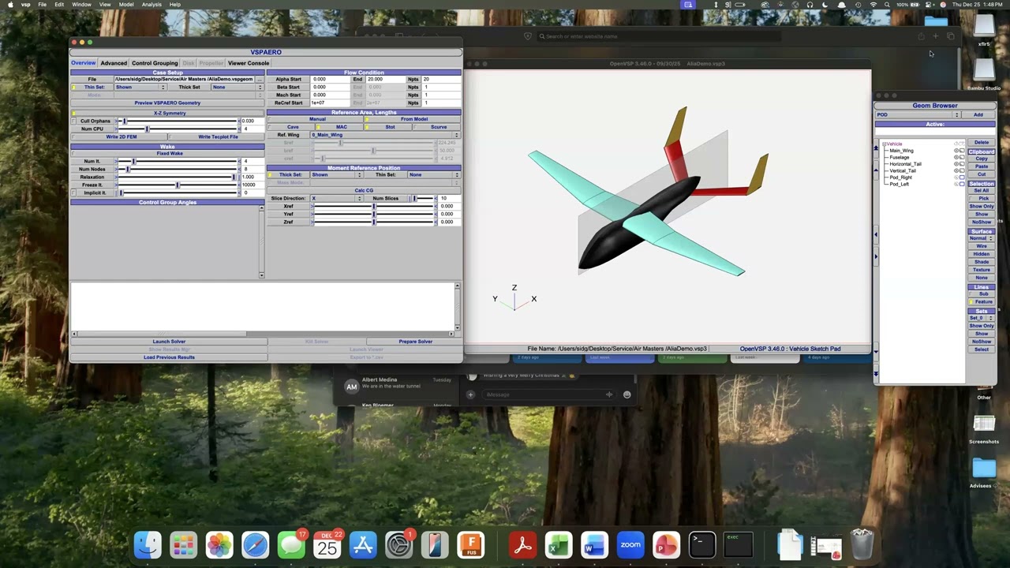The height and width of the screenshot is (568, 1010).
Task: Adjust the Relaxation slider
Action: [x=178, y=177]
